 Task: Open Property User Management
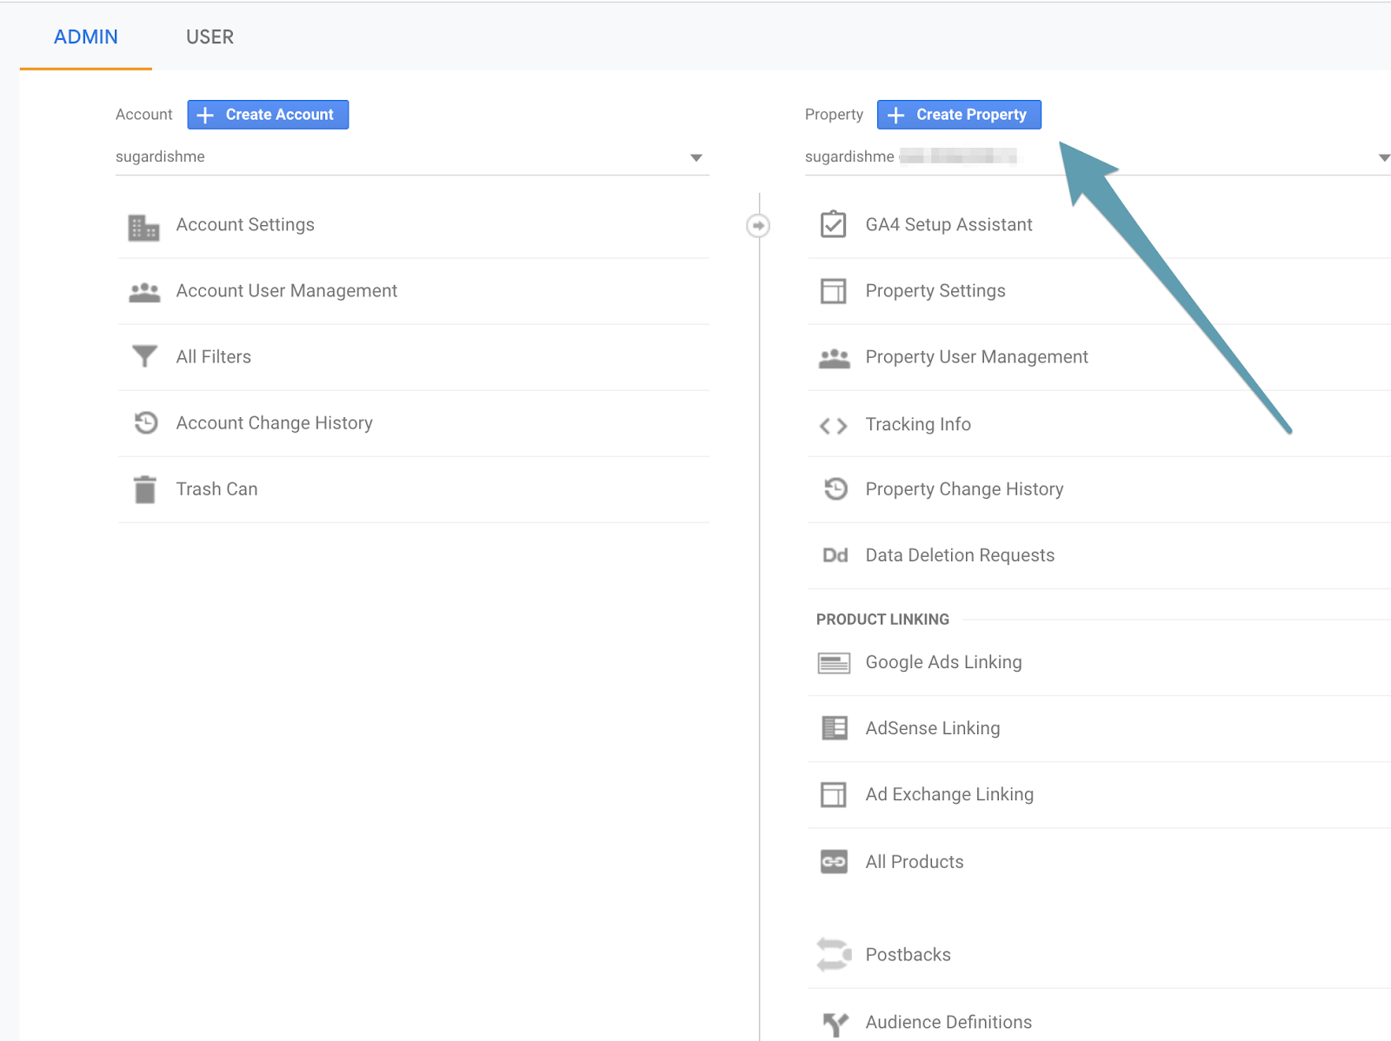(x=977, y=357)
